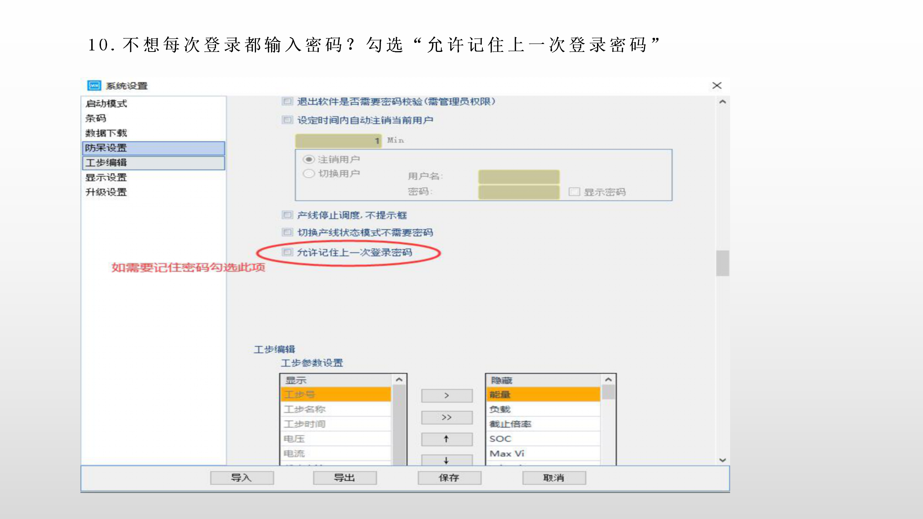Click the 导出 button
The width and height of the screenshot is (923, 519).
[345, 478]
